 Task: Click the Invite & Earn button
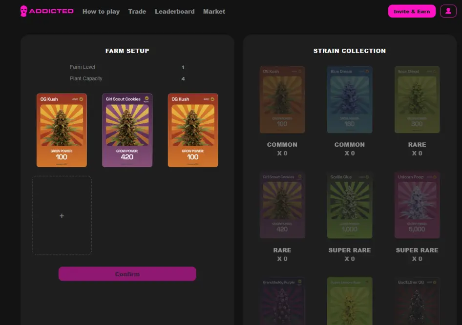pyautogui.click(x=412, y=11)
